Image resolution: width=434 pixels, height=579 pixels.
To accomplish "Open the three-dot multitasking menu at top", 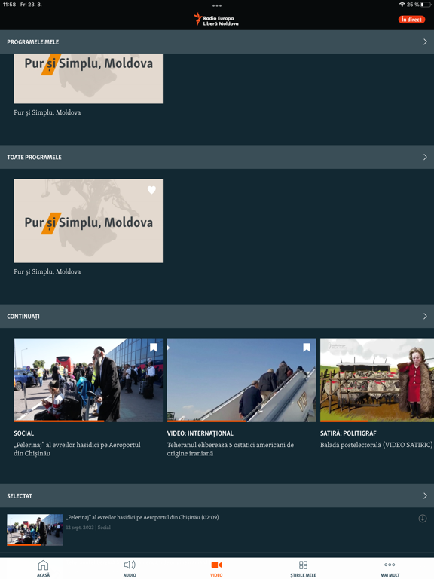I will coord(217,5).
